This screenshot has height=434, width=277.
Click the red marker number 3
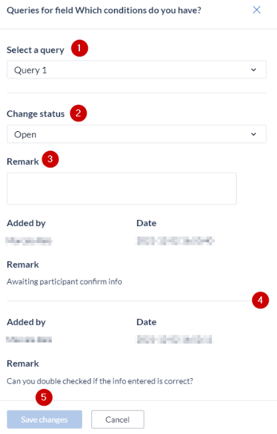click(x=50, y=159)
